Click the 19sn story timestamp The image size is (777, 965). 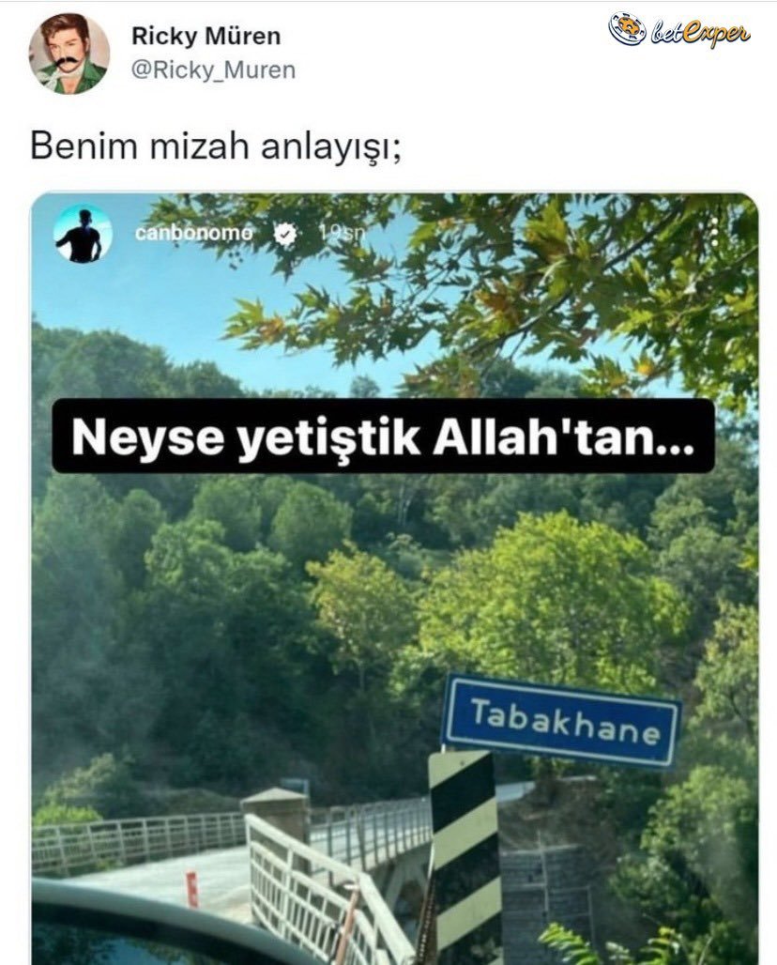[343, 233]
